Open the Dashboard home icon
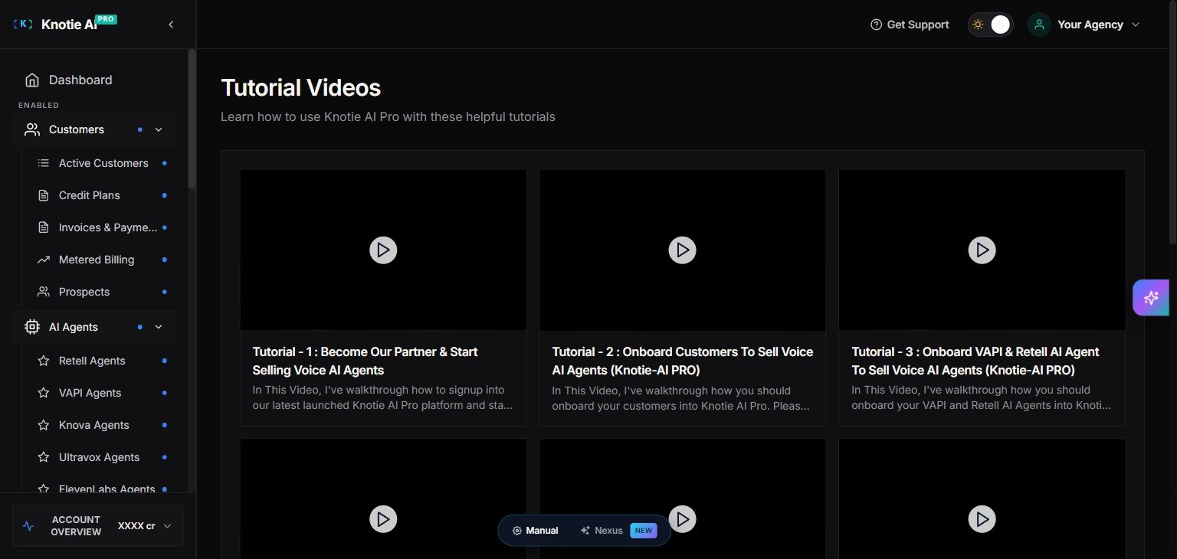Viewport: 1177px width, 559px height. (32, 80)
